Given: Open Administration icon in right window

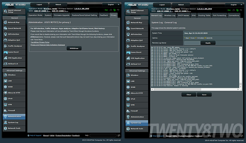Looking at the screenshot, I should click(128, 117).
